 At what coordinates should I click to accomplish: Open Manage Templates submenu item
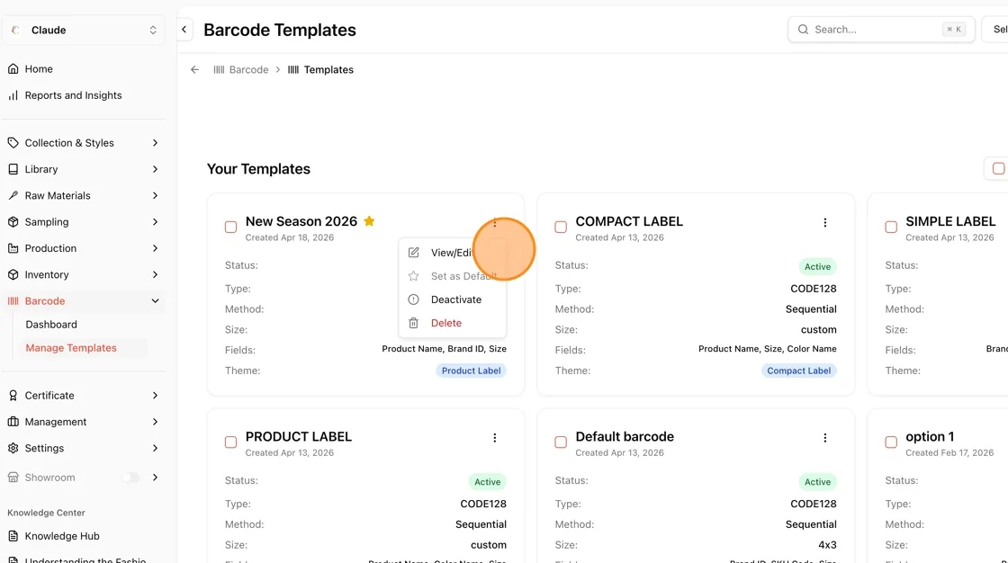click(x=71, y=348)
